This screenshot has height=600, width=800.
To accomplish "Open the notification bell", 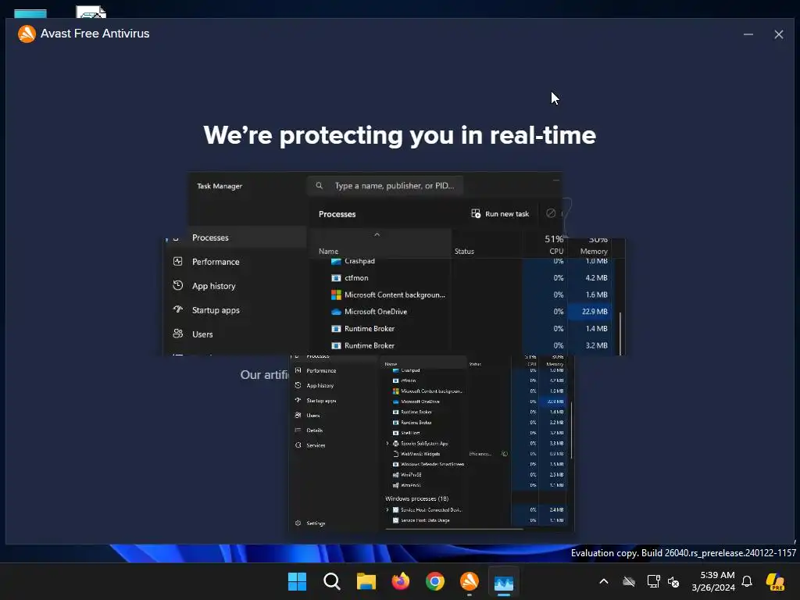I will coord(747,581).
